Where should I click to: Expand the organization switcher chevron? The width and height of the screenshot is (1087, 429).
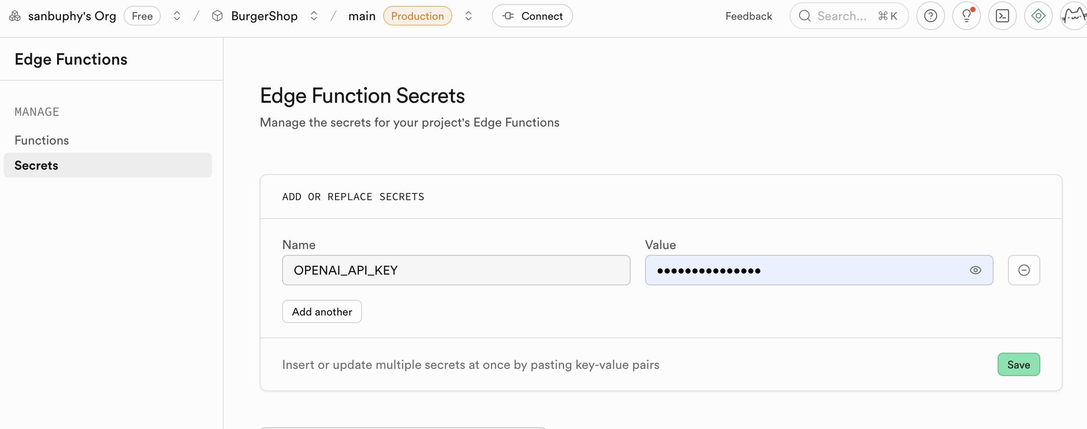[x=177, y=16]
